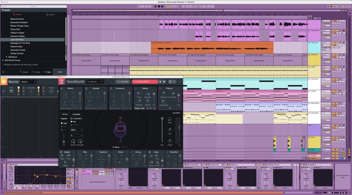Toggle Talkbox module power button
Image resolution: width=352 pixels, height=195 pixels.
tap(136, 88)
